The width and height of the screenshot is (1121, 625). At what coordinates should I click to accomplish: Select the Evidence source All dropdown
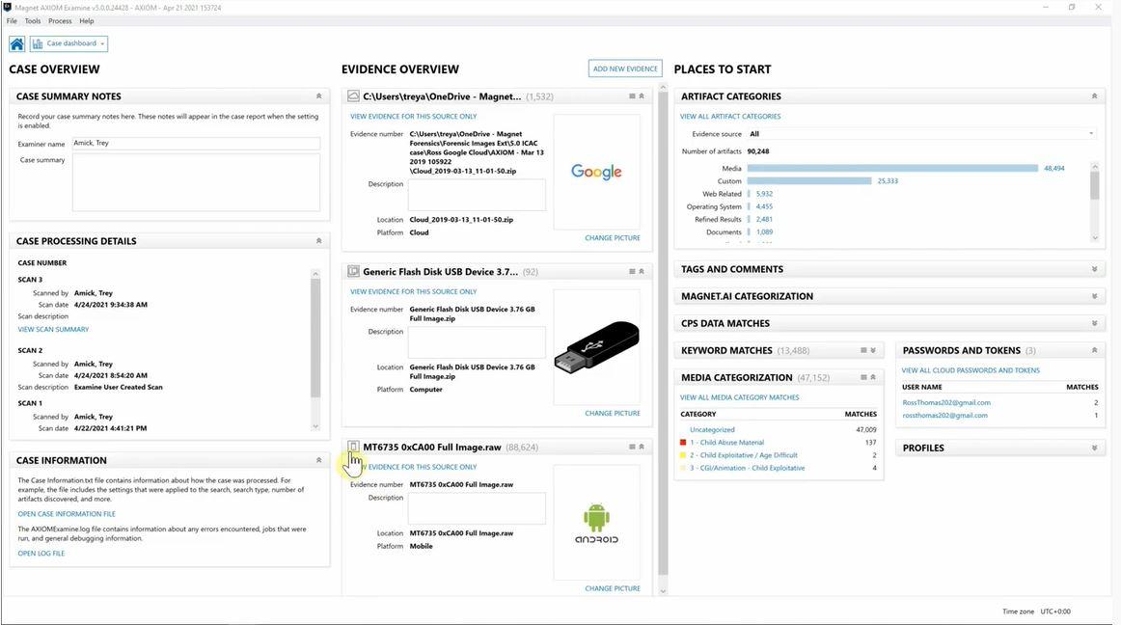pyautogui.click(x=920, y=134)
